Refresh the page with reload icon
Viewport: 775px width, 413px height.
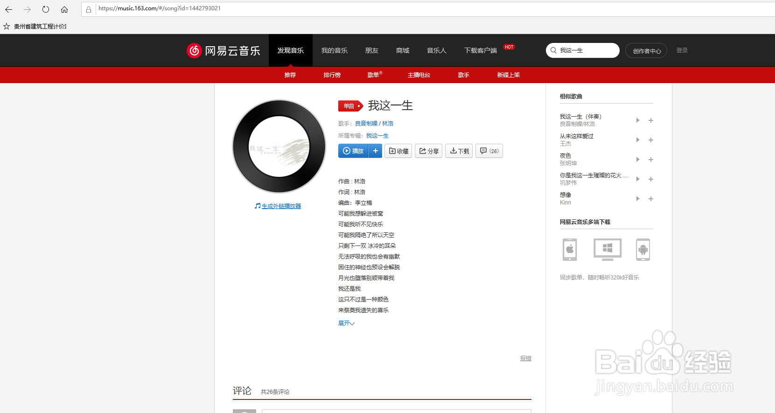tap(46, 9)
